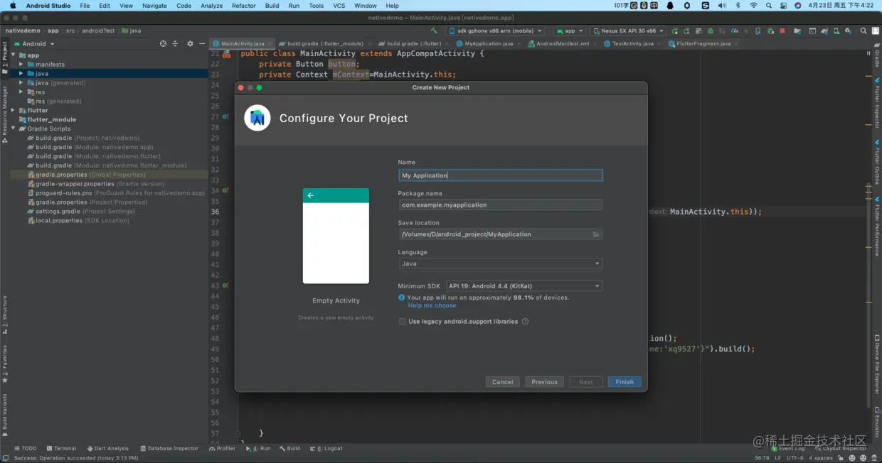The width and height of the screenshot is (882, 463).
Task: Click the Search Everywhere magnifier icon
Action: click(864, 31)
